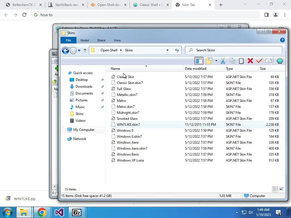
Task: Select Downloads in the navigation pane
Action: pos(84,87)
